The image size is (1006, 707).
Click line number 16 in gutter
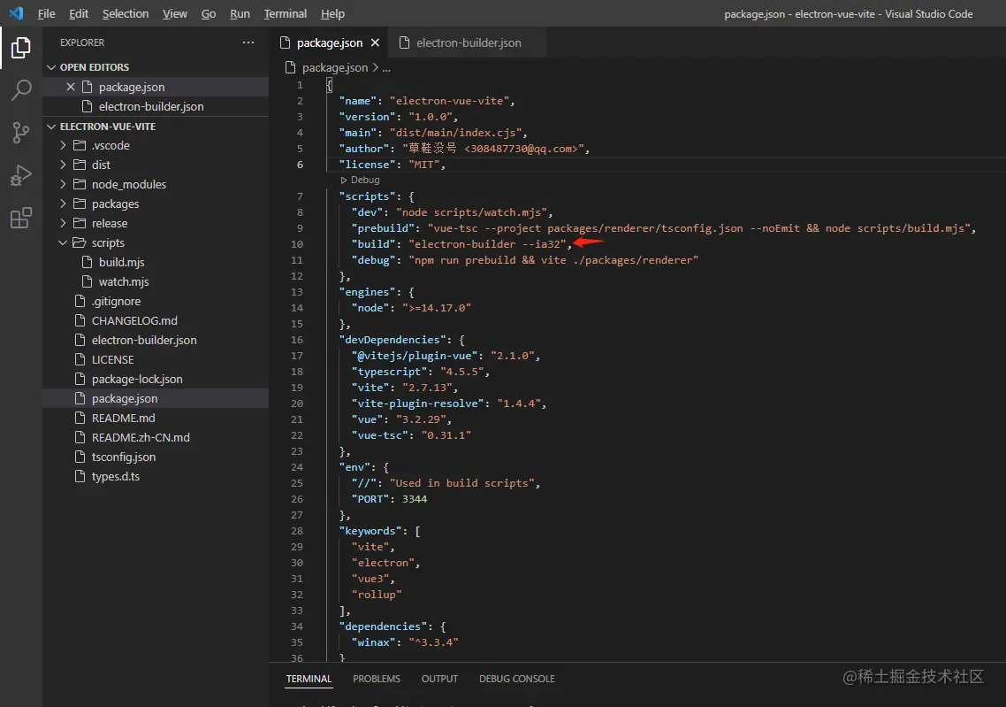[x=297, y=340]
